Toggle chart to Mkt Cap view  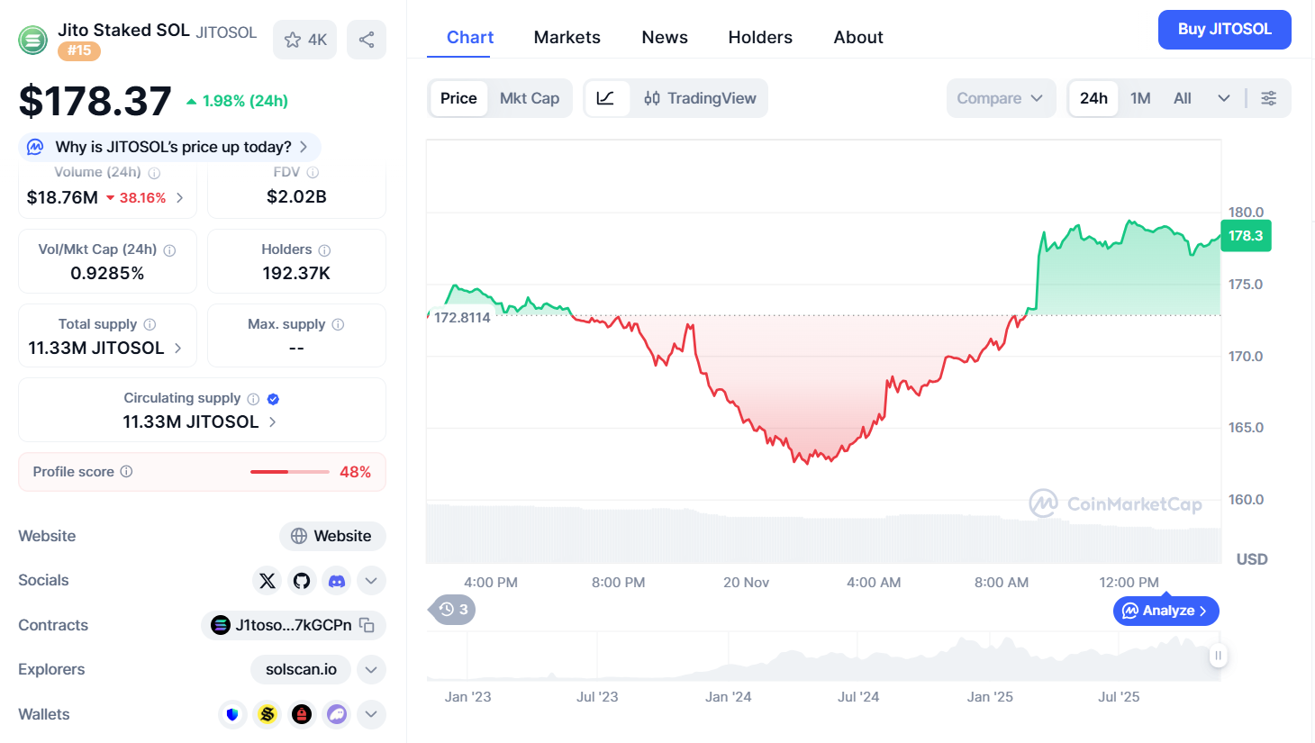click(x=530, y=98)
